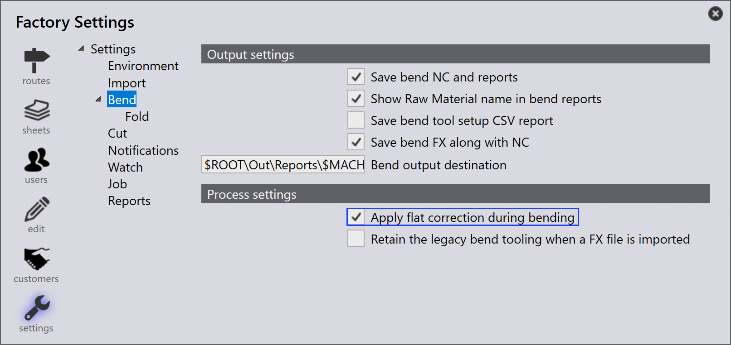
Task: Click the Bend output destination field
Action: click(283, 164)
